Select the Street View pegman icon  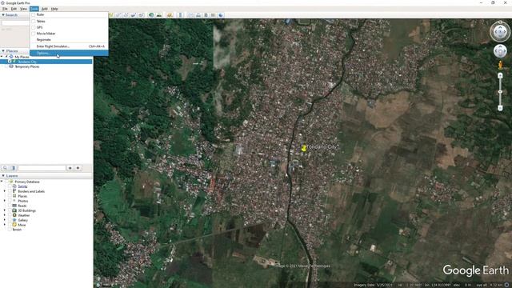pyautogui.click(x=500, y=66)
